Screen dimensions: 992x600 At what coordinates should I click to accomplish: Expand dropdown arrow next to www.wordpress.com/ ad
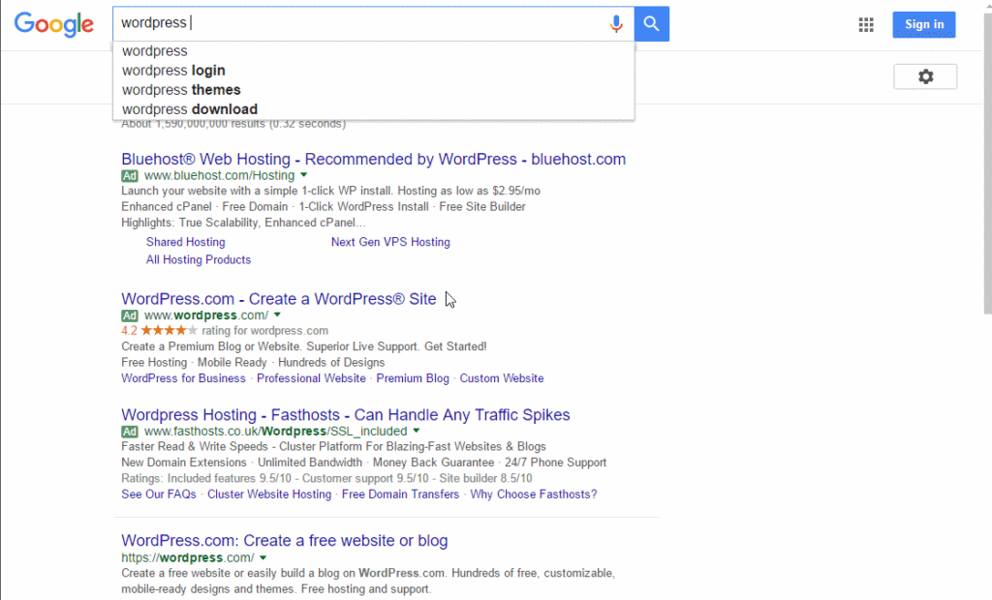[277, 315]
